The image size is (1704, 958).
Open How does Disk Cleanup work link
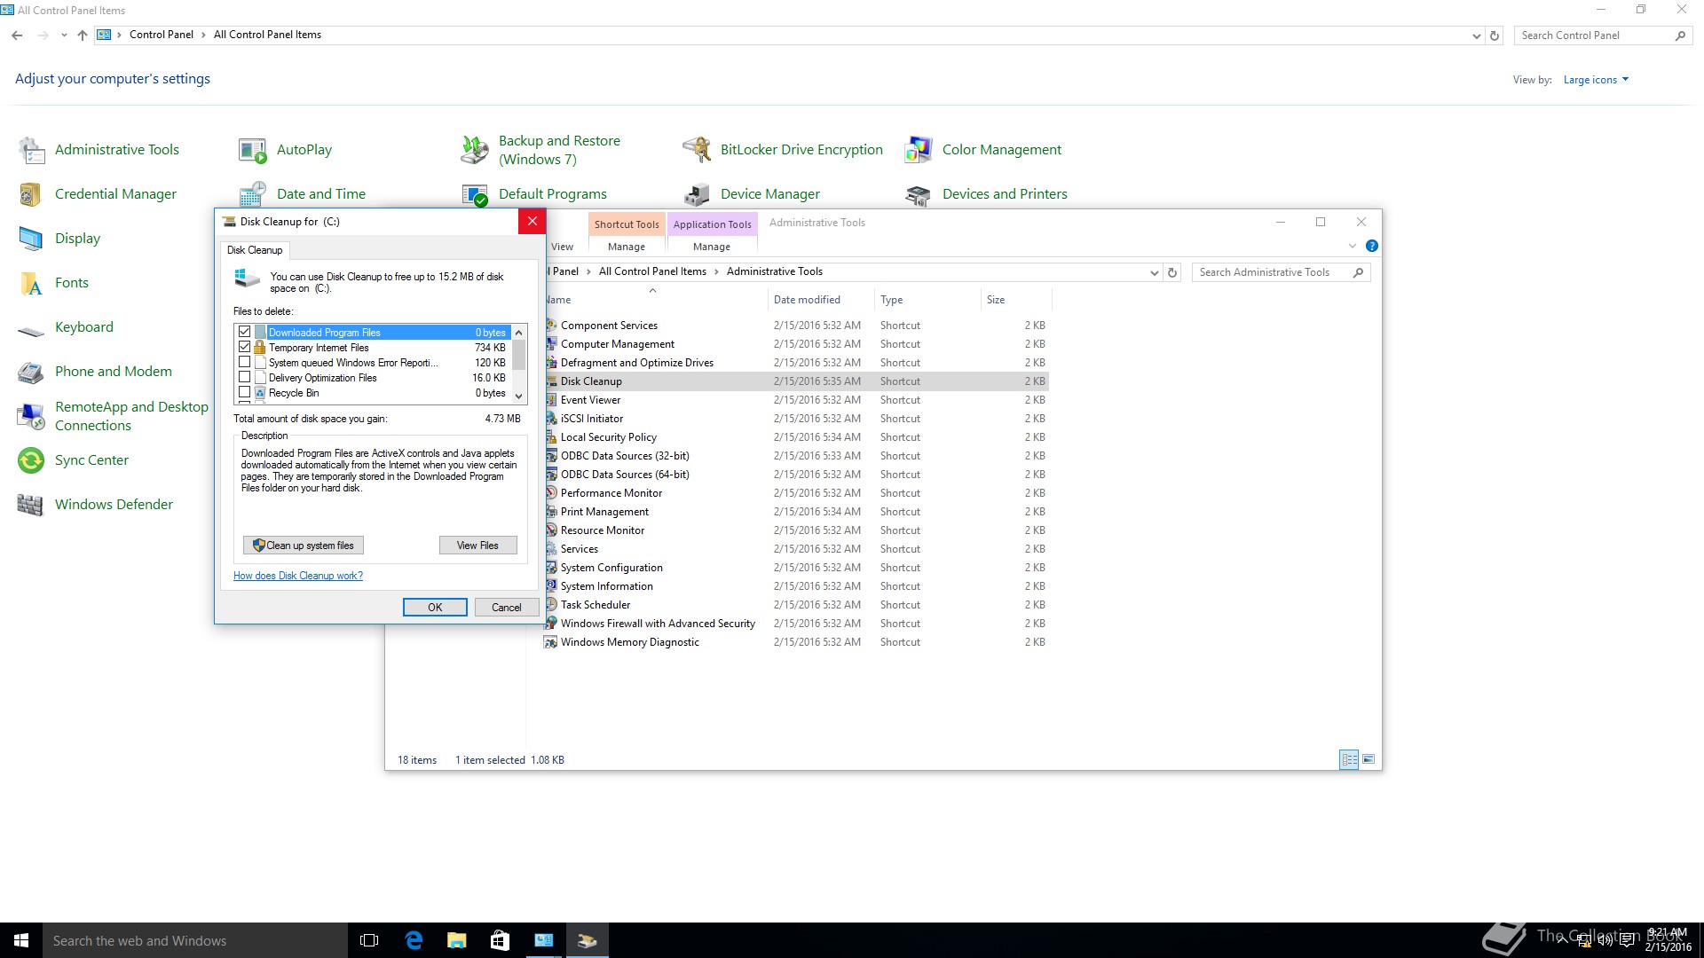pyautogui.click(x=298, y=576)
